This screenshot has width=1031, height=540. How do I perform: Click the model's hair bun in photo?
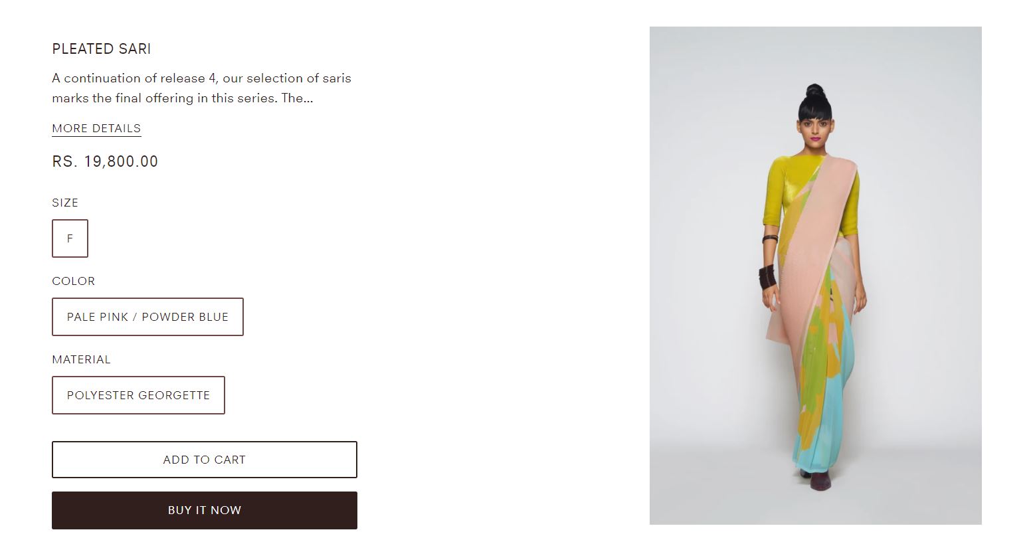tap(814, 92)
